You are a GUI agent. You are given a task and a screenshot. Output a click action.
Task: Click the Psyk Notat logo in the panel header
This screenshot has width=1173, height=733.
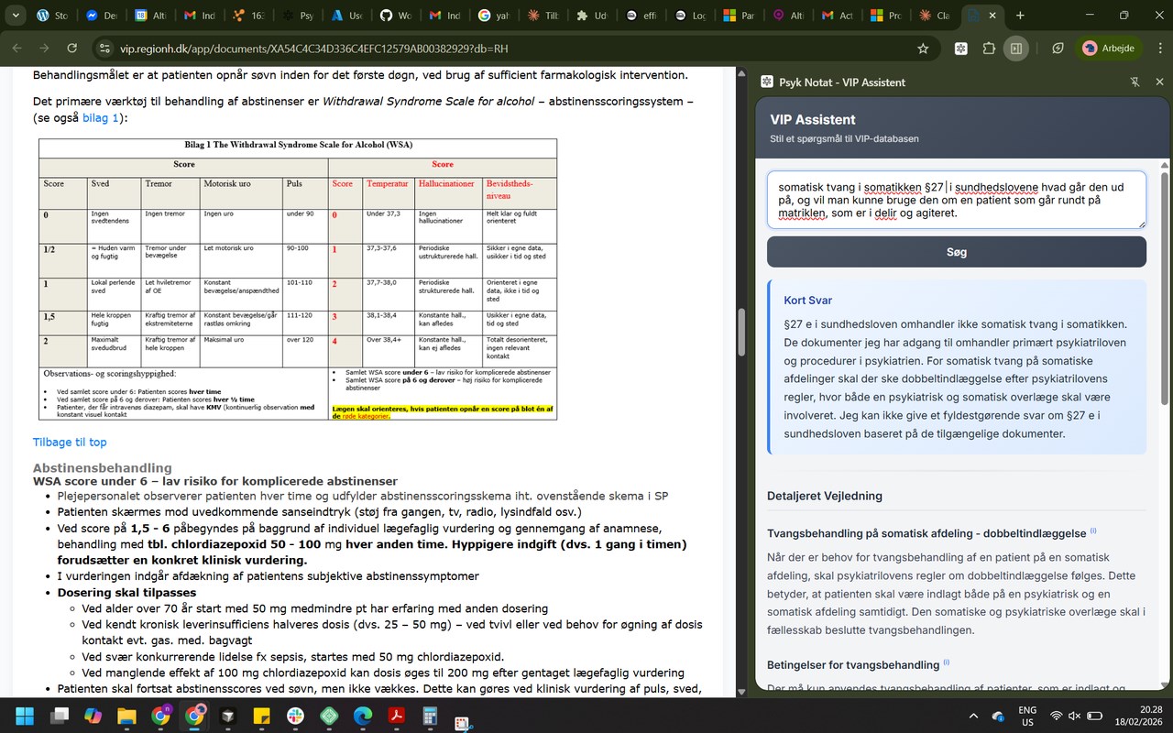[766, 82]
